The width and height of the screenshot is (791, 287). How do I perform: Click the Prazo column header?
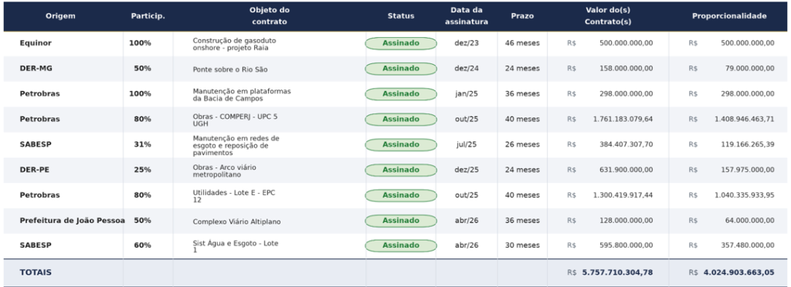pyautogui.click(x=522, y=16)
